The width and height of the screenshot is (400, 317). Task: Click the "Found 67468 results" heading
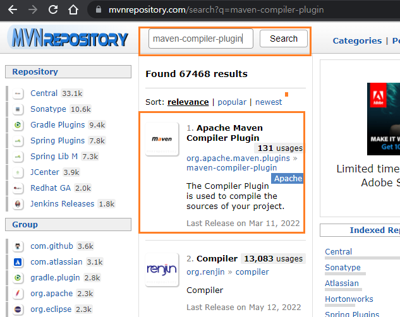(197, 74)
